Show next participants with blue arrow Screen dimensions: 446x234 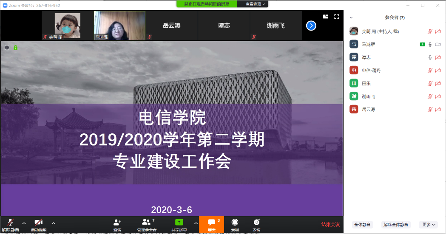click(311, 25)
